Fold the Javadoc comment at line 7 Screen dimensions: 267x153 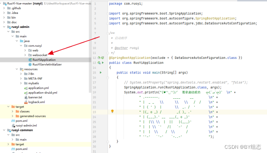[107, 33]
